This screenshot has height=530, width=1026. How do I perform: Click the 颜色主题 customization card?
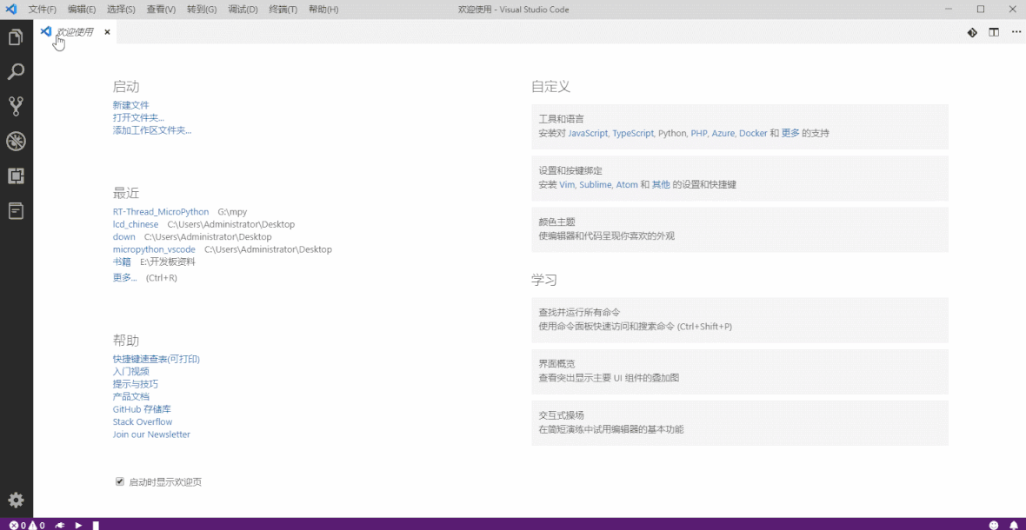pos(740,229)
